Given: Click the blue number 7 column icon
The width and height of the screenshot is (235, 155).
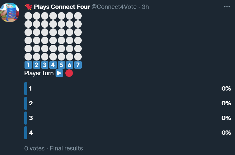Looking at the screenshot, I should [x=77, y=65].
